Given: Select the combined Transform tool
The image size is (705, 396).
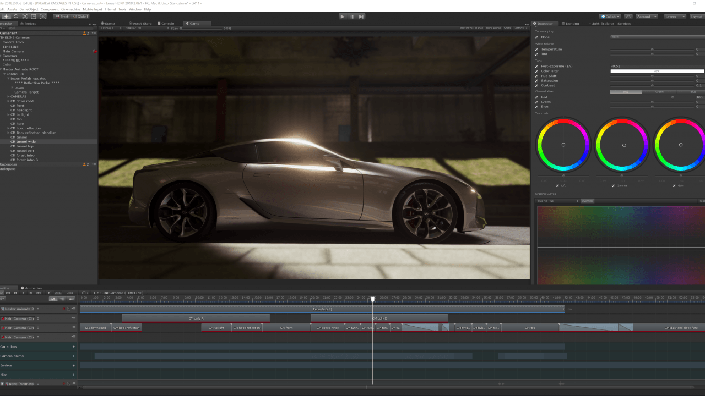Looking at the screenshot, I should pyautogui.click(x=42, y=16).
